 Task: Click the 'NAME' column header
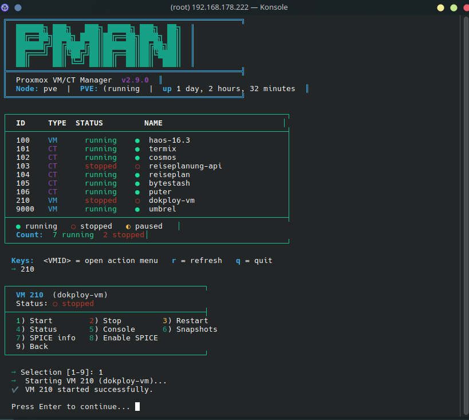[x=153, y=123]
